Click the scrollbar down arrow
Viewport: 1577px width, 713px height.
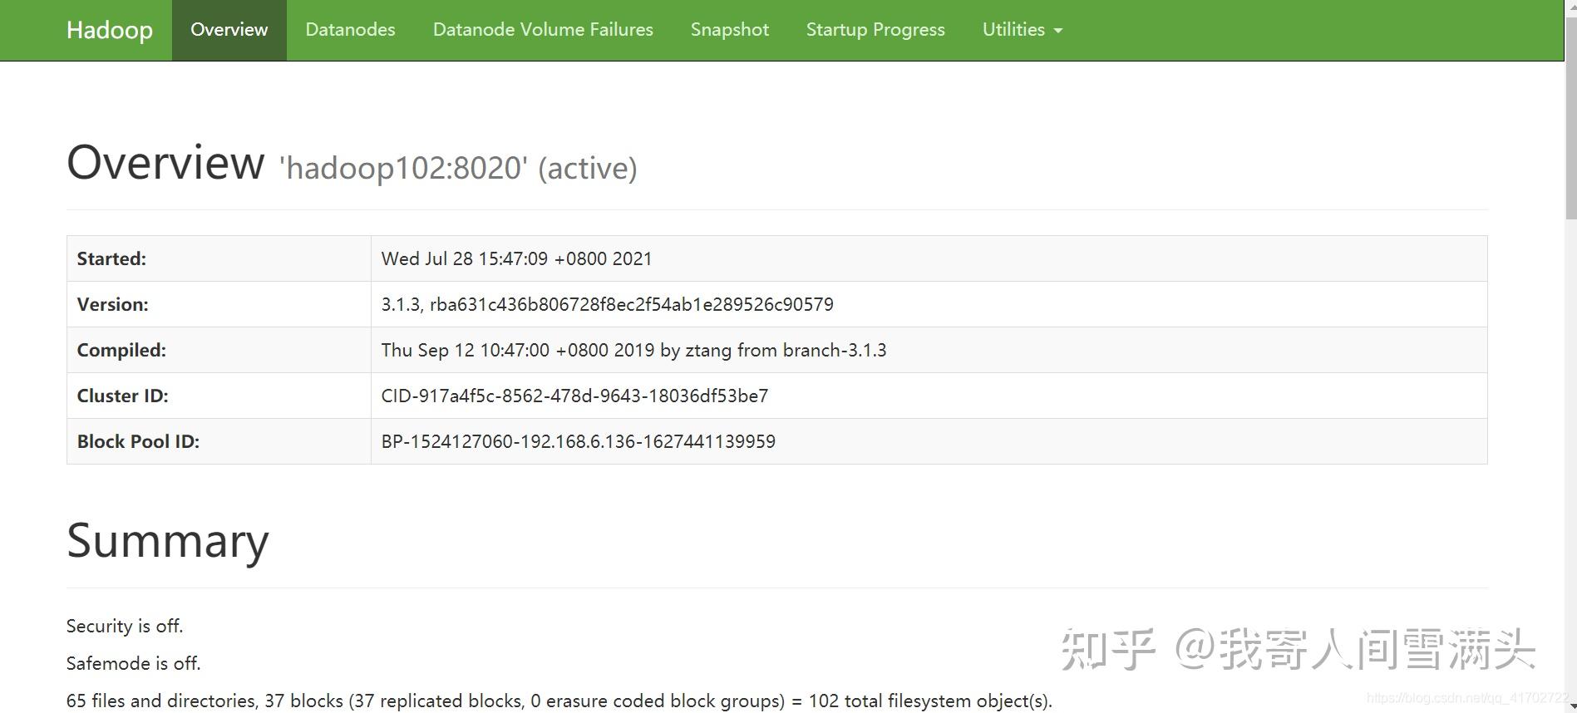(1570, 707)
